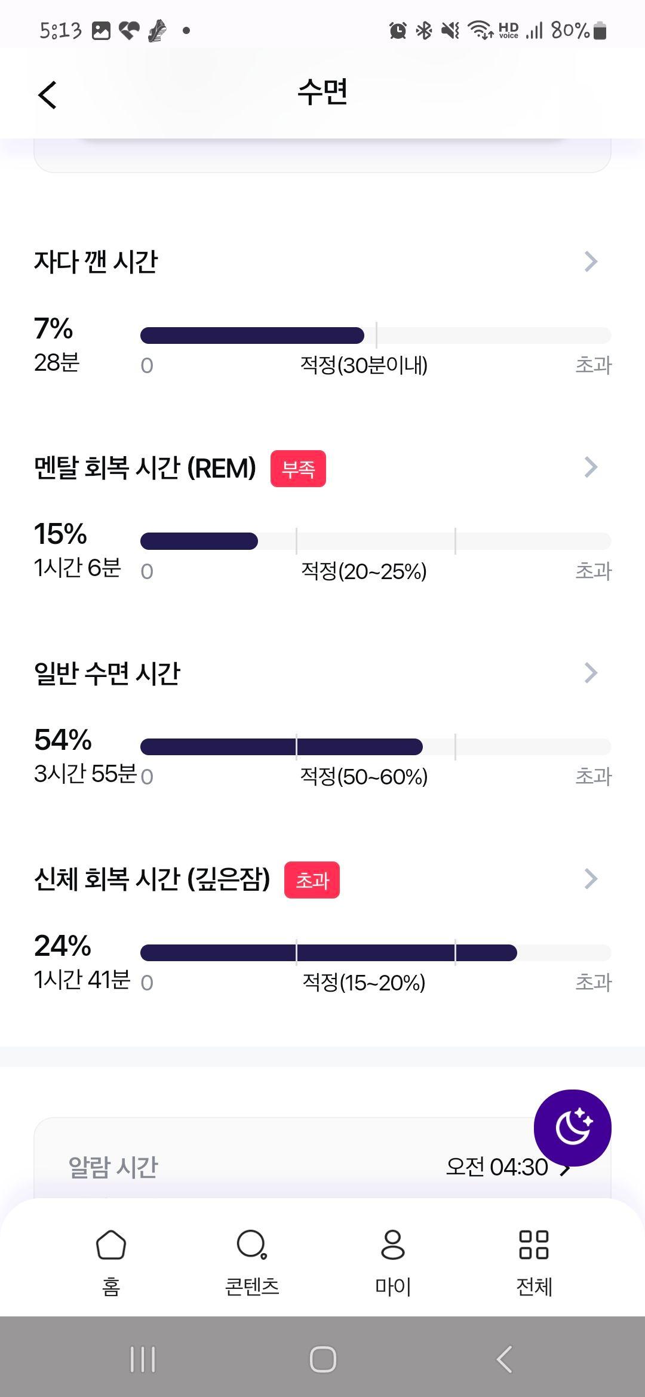Expand 자다 깬 시간 details chevron

click(591, 261)
